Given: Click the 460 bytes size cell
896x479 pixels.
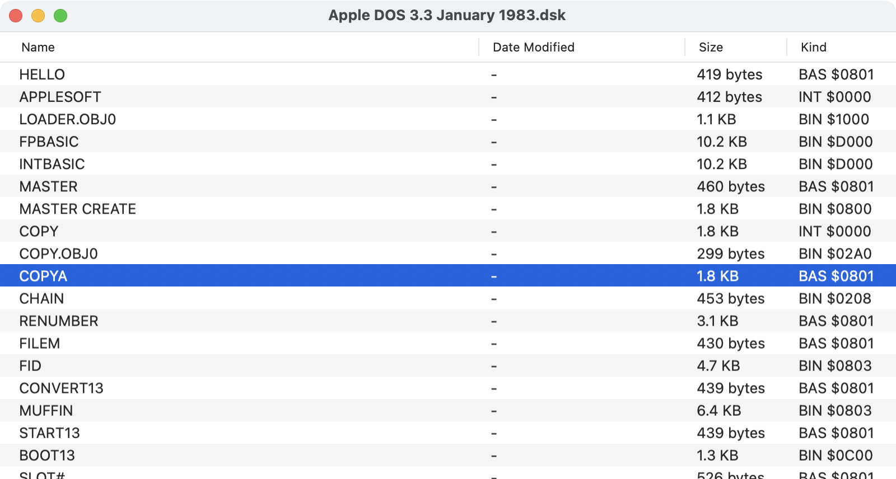Looking at the screenshot, I should click(731, 186).
